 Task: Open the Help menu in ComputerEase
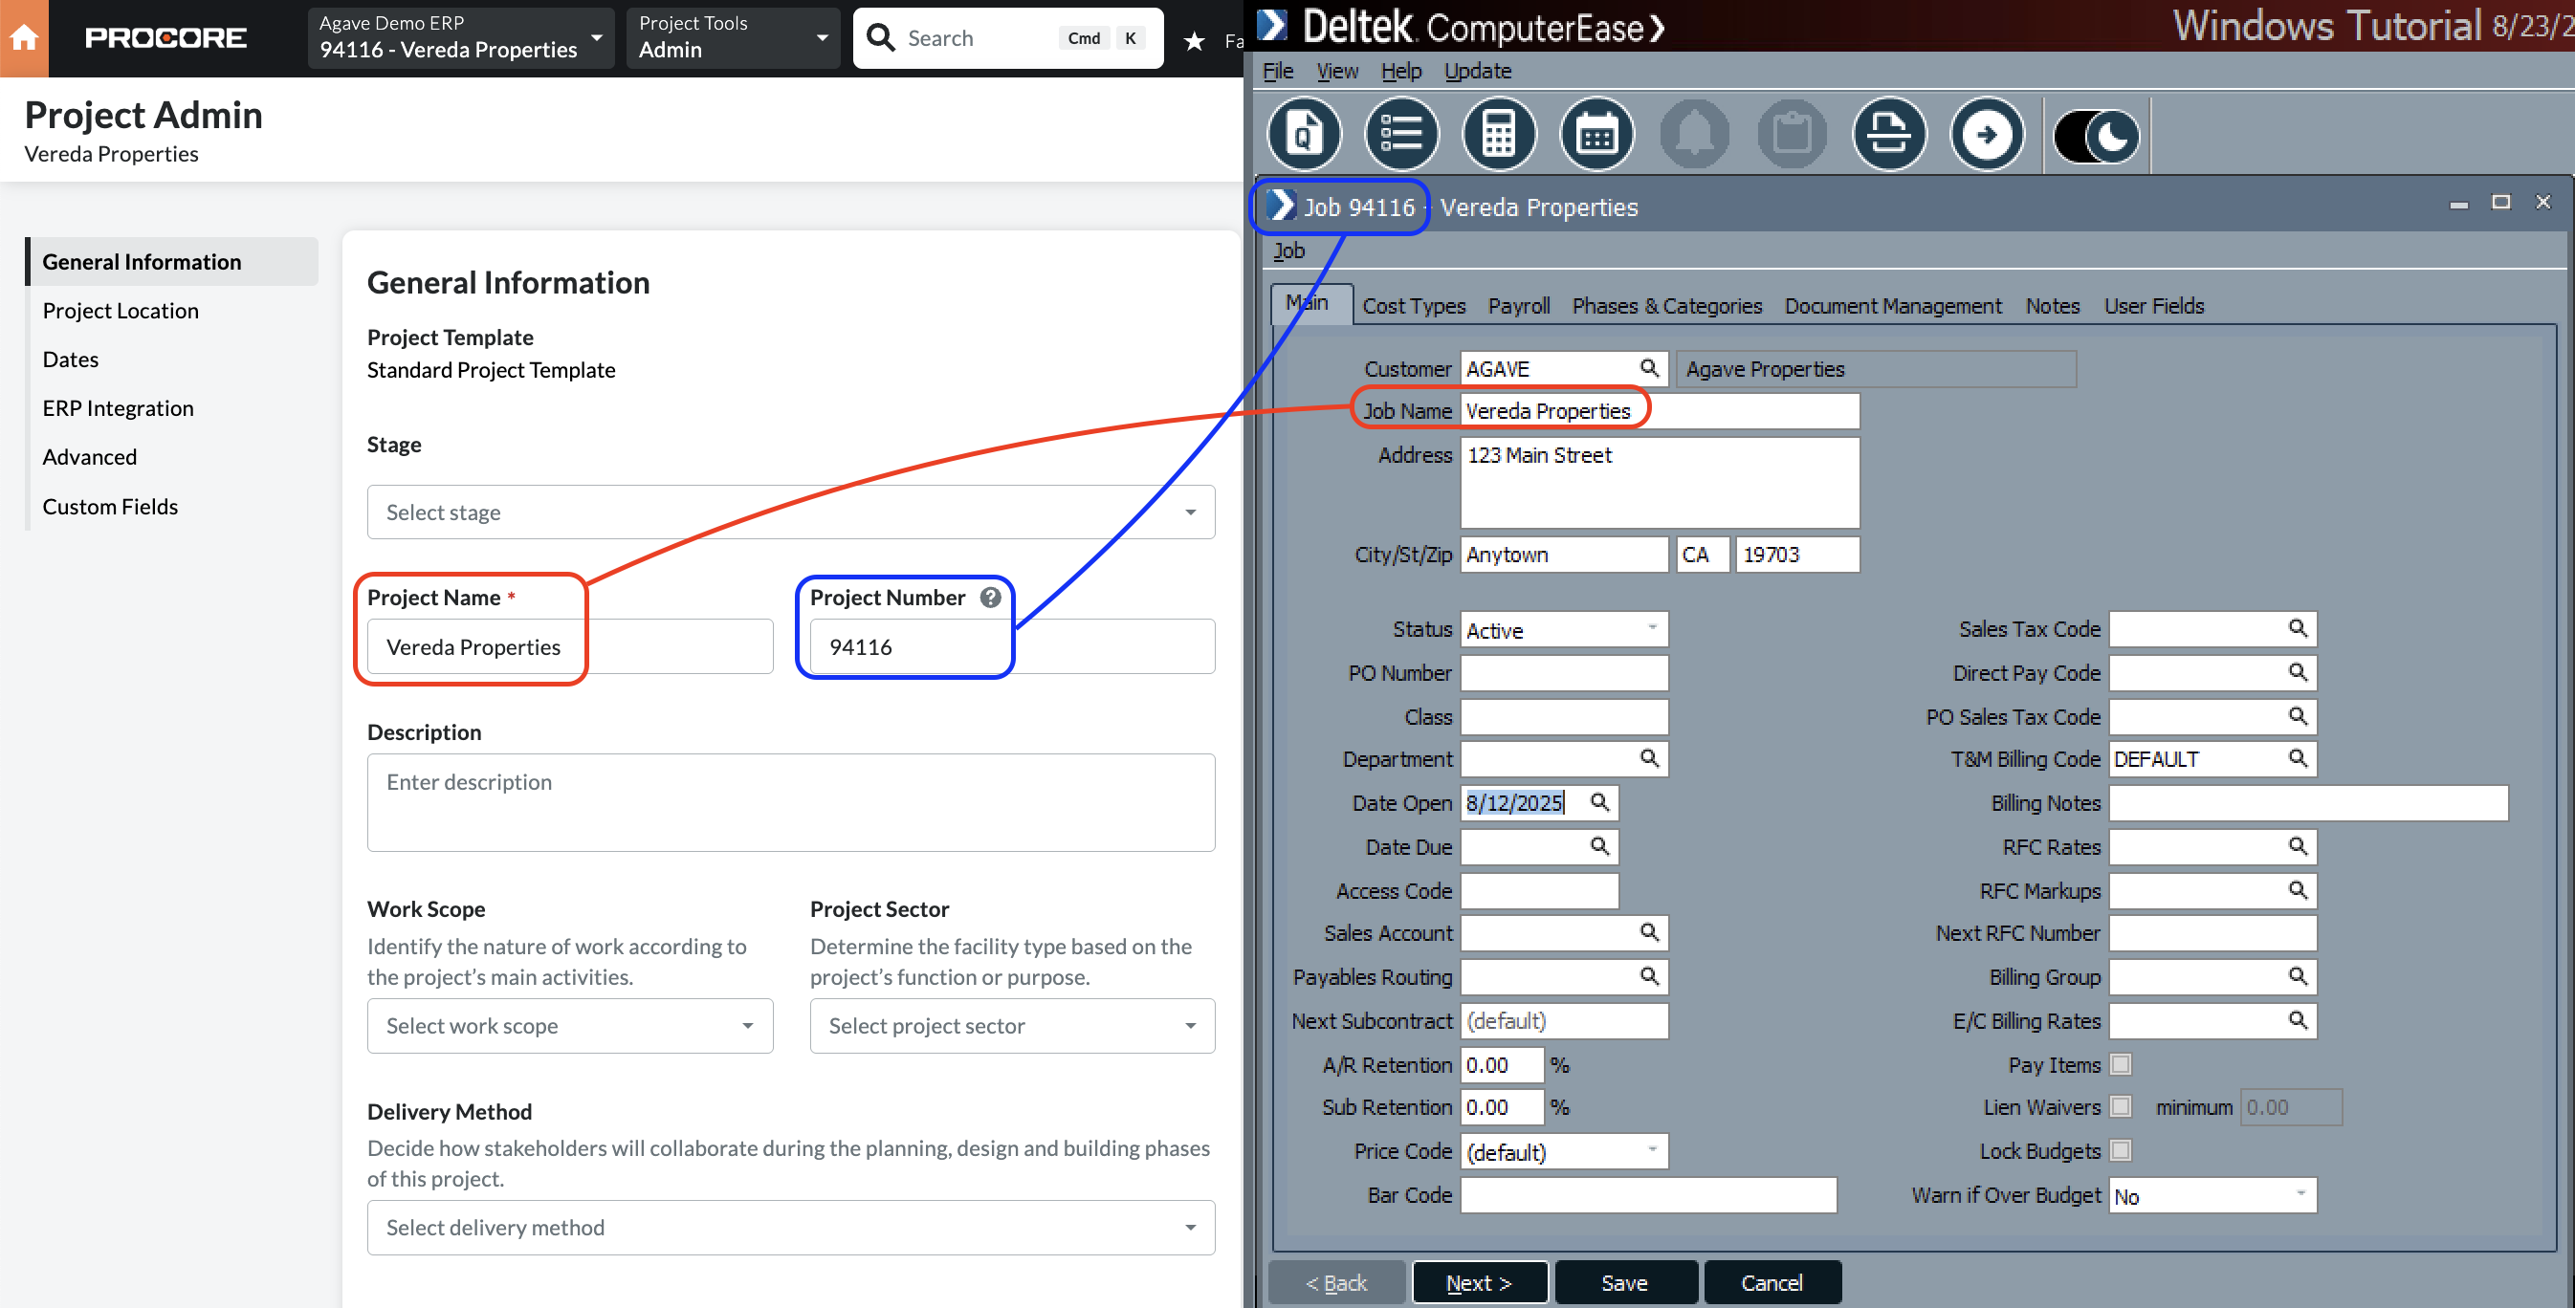point(1401,71)
